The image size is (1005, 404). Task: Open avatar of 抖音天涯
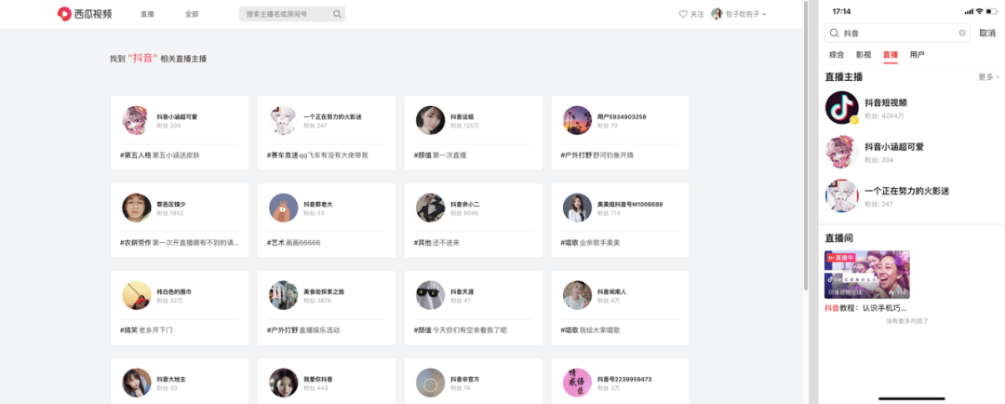tap(430, 295)
